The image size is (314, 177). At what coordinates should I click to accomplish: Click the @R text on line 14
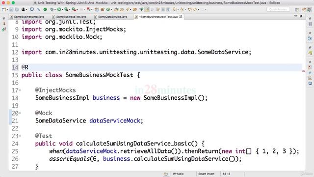pos(25,67)
